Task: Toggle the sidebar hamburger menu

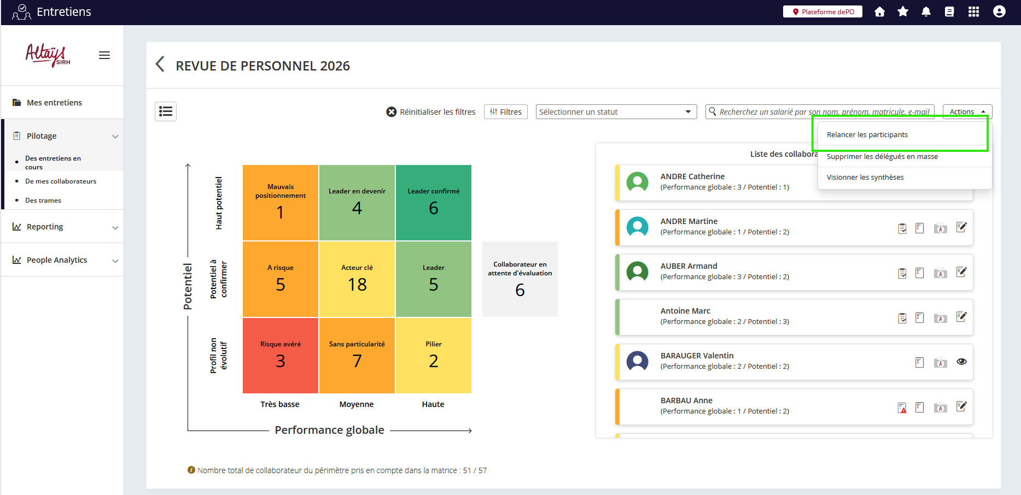Action: pos(104,55)
